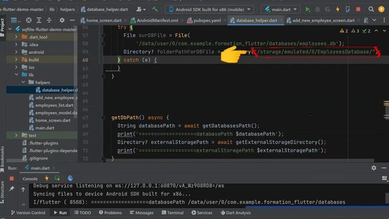
Task: Click the up arrow in console gutter
Action: click(x=23, y=190)
